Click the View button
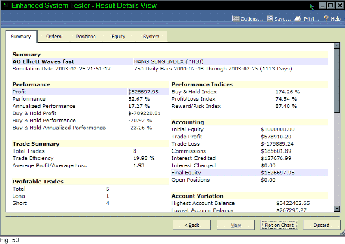This screenshot has width=345, height=244. (236, 225)
